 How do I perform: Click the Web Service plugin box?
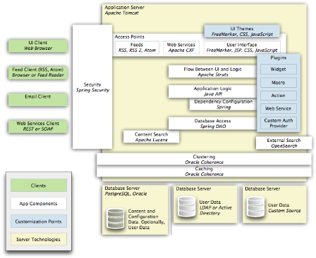tap(279, 108)
